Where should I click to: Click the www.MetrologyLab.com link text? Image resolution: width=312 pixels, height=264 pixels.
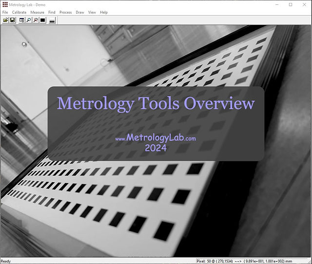(x=156, y=138)
